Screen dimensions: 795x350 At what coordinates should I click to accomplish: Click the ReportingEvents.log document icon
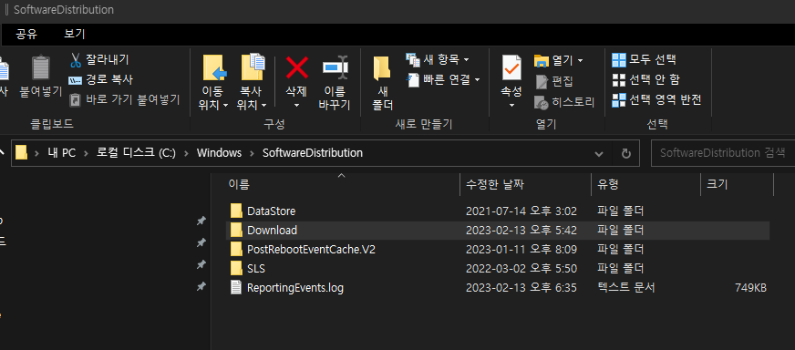[x=236, y=288]
